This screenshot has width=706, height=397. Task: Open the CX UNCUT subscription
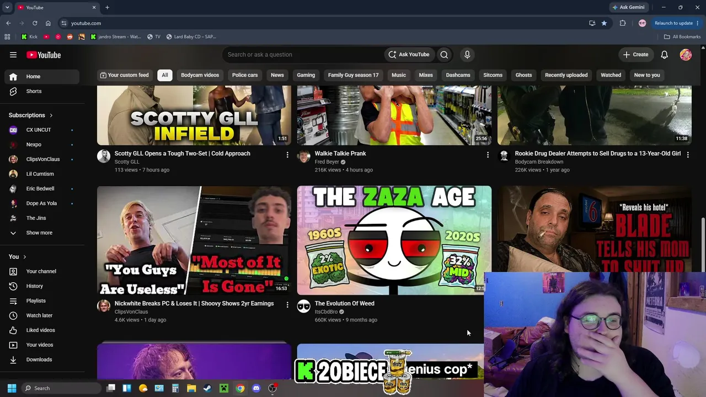coord(40,130)
